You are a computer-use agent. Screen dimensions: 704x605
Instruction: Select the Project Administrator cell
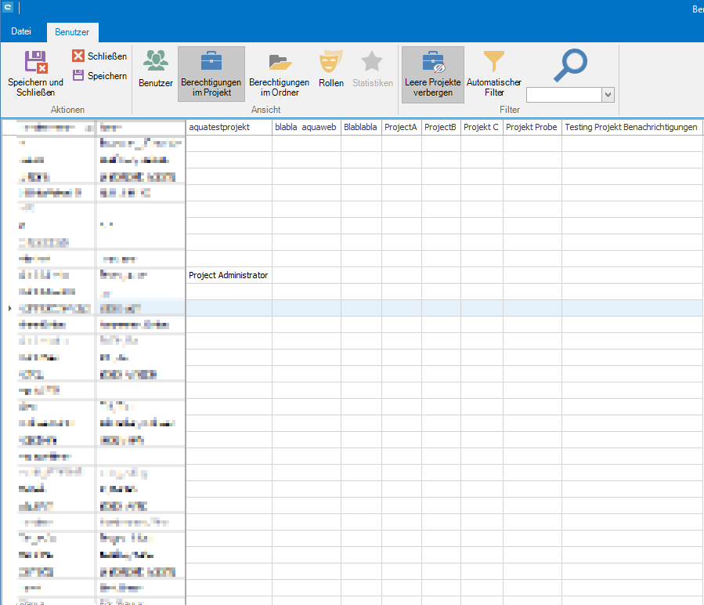[x=228, y=275]
